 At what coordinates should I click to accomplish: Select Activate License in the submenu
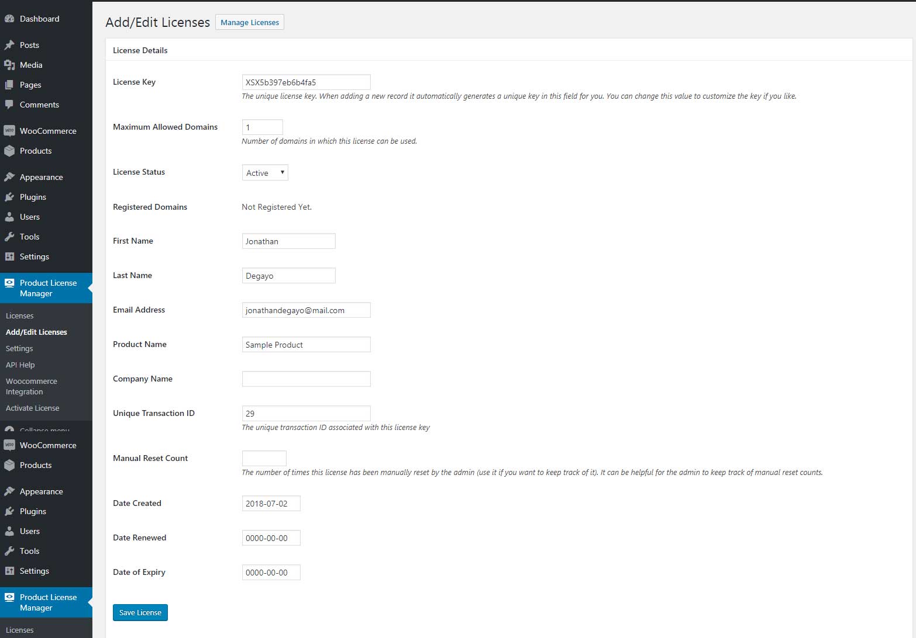33,408
